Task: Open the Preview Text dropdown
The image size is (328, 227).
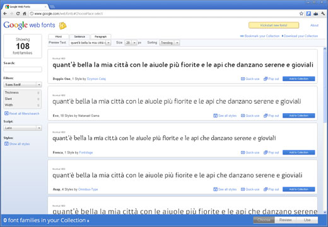Action: (x=90, y=43)
